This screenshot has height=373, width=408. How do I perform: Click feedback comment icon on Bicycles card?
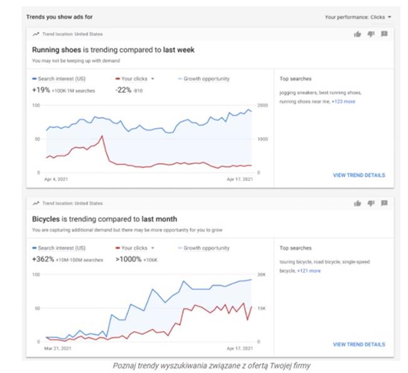coord(384,203)
